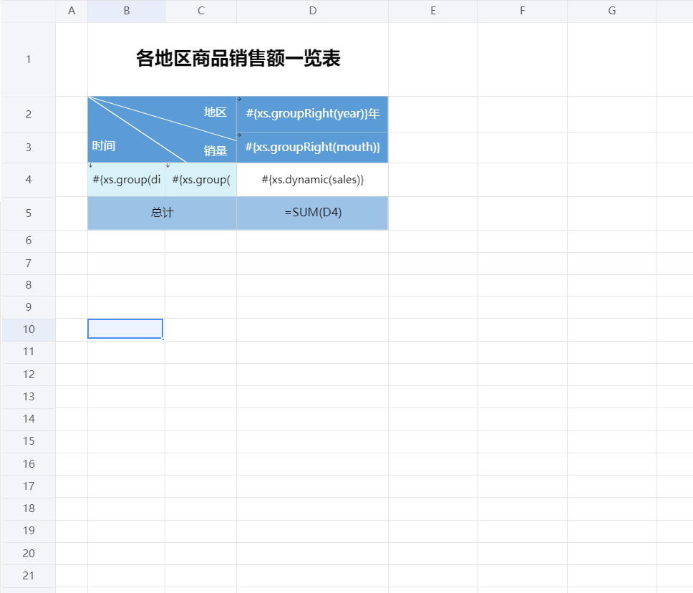Select row 20 header
The width and height of the screenshot is (693, 593).
pos(29,553)
